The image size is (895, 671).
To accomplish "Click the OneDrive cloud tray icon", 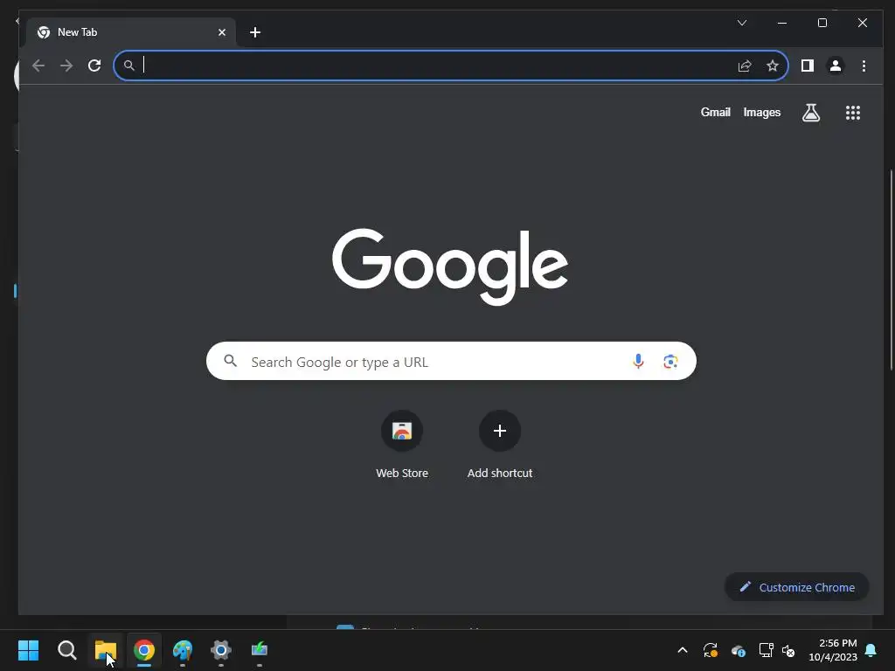I will 738,650.
